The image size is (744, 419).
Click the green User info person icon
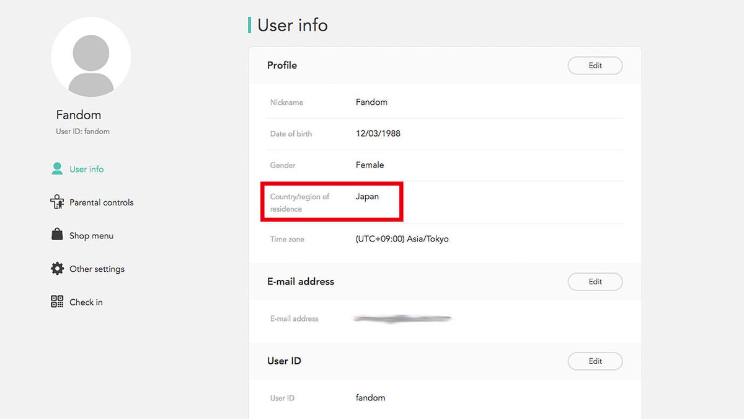(x=57, y=169)
